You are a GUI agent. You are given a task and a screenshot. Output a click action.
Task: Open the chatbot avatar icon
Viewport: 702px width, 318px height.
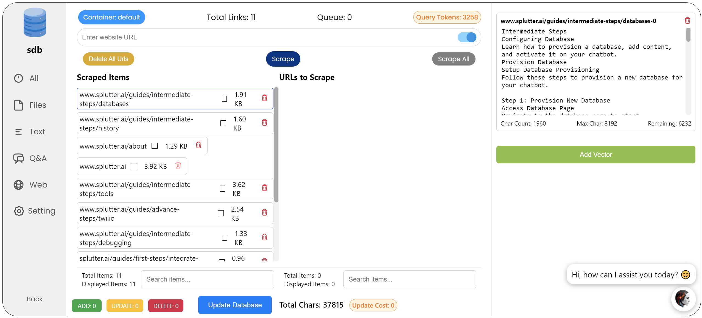[x=683, y=299]
